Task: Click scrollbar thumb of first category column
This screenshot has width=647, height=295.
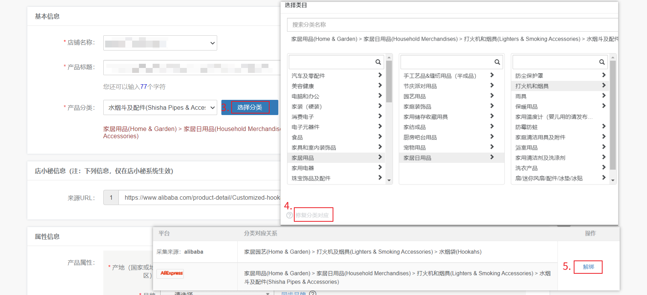Action: (x=389, y=82)
